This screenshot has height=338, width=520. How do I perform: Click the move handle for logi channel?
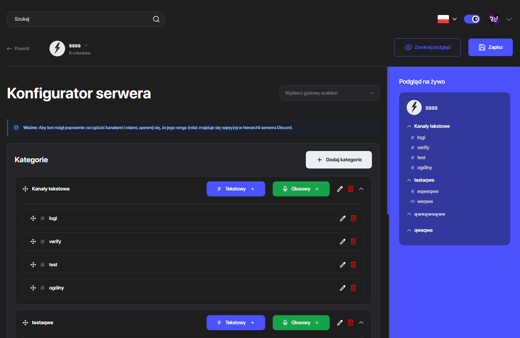point(33,218)
